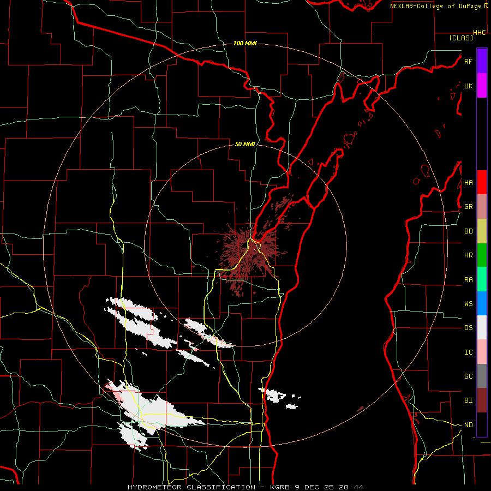Click the RF purple legend color swatch
Screen dimensions: 491x491
pos(482,61)
